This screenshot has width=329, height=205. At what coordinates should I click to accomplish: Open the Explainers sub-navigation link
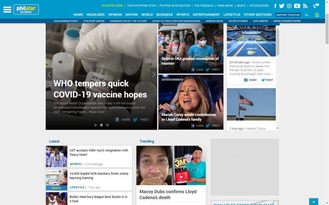pyautogui.click(x=260, y=21)
